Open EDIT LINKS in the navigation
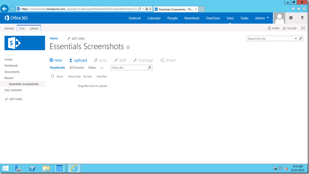This screenshot has width=309, height=174. 15,99
